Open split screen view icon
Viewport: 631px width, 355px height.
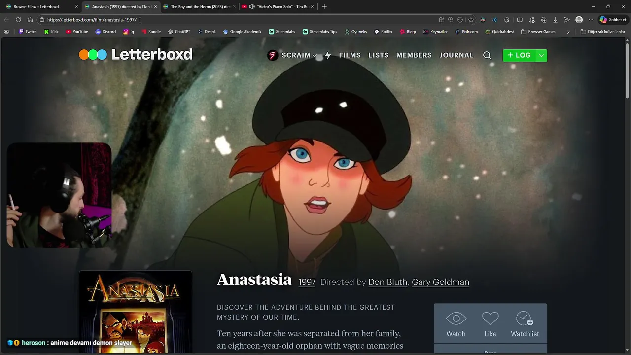520,20
